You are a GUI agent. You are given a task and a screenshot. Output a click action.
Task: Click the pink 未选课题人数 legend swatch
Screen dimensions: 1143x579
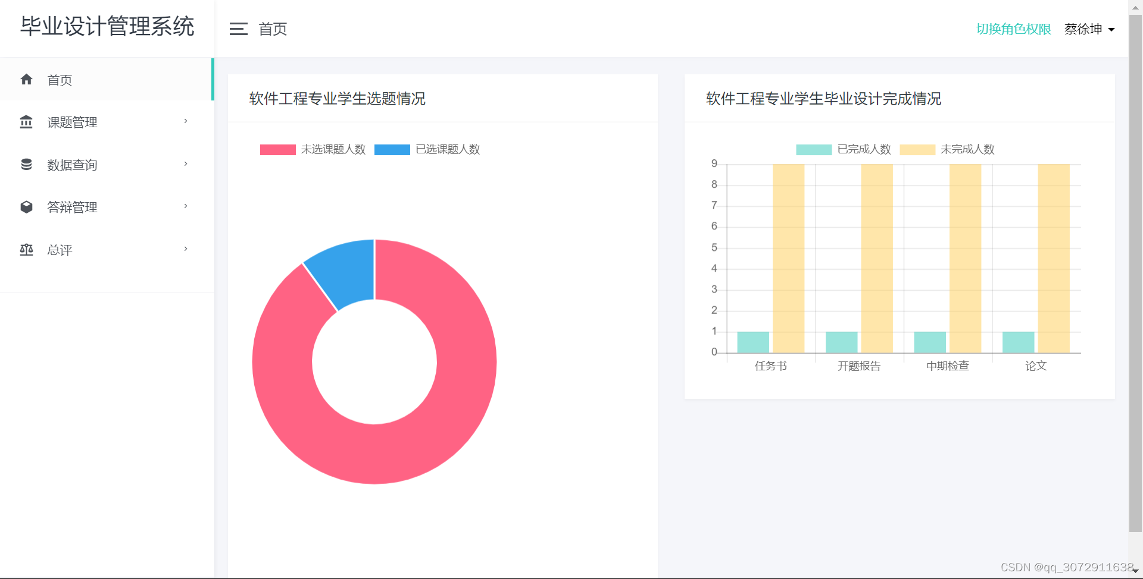[278, 150]
